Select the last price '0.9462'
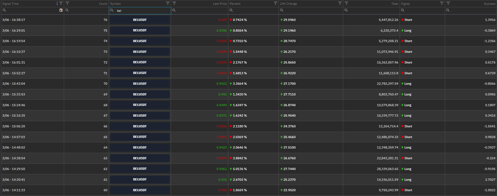The height and width of the screenshot is (196, 497). pos(222,169)
